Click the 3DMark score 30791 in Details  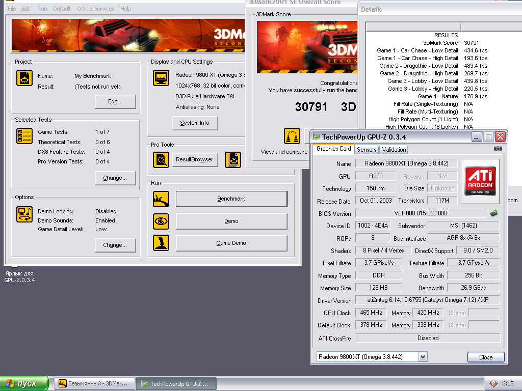coord(471,43)
